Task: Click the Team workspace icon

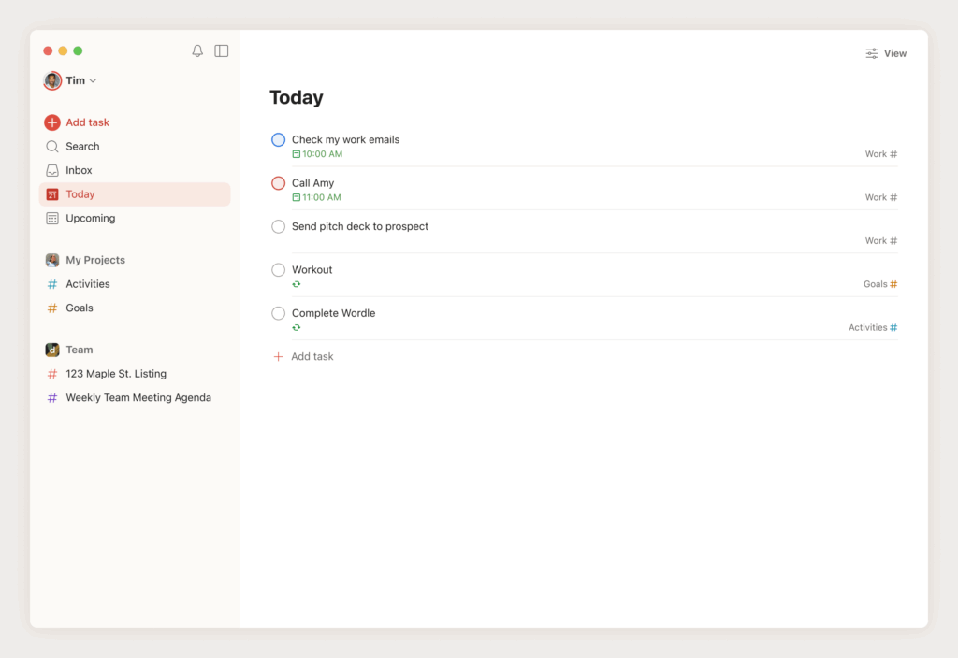Action: (52, 350)
